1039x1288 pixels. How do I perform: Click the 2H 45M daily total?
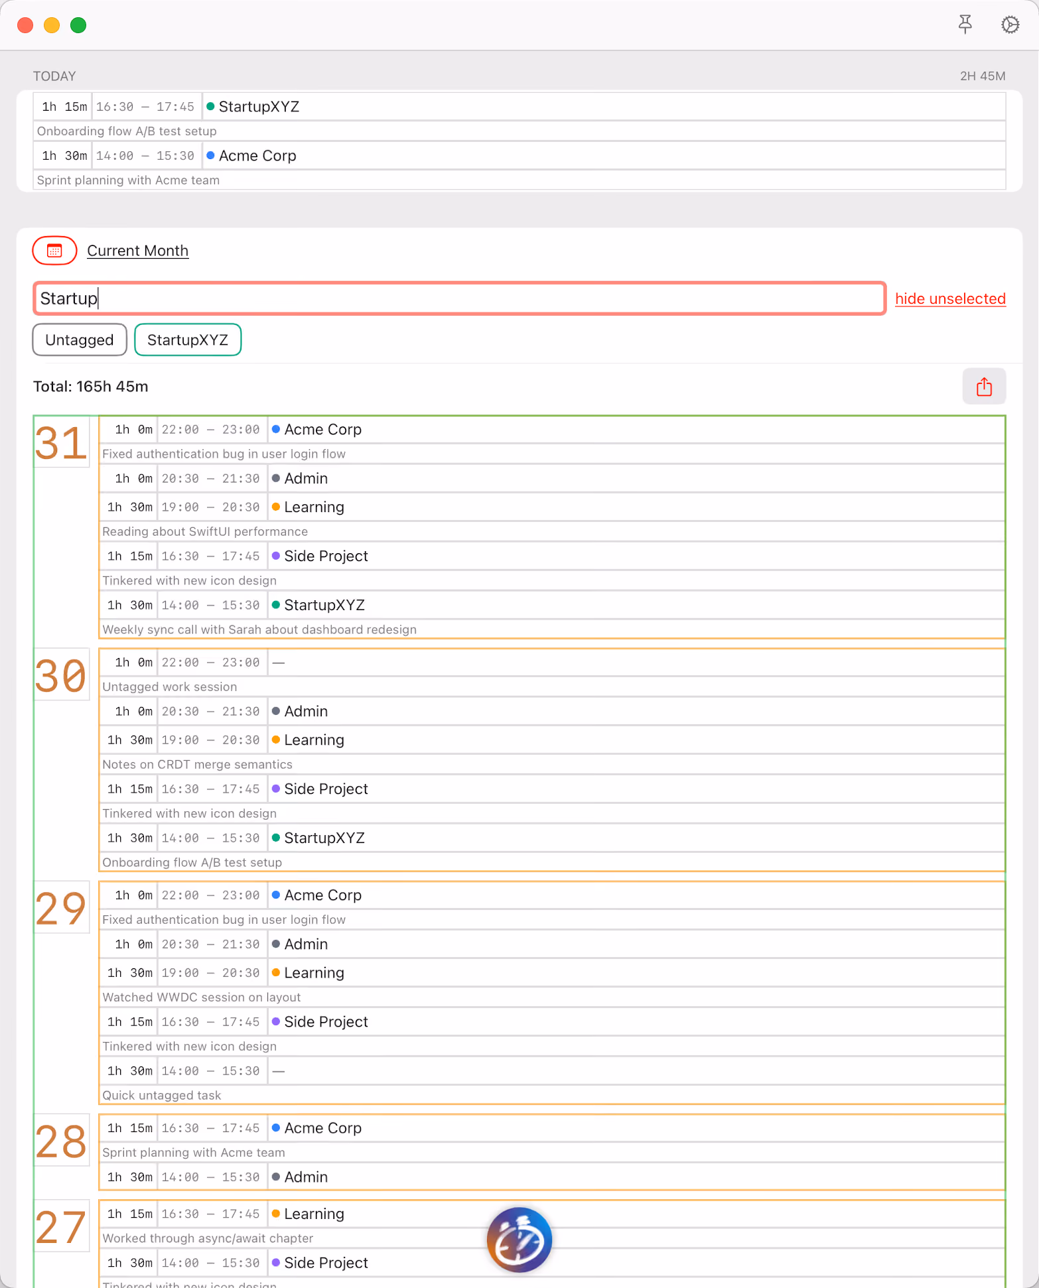coord(983,76)
